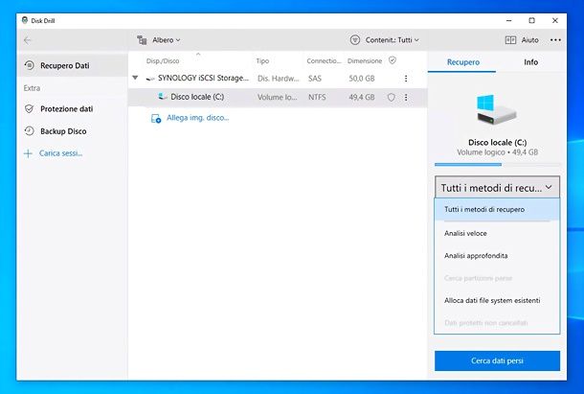Click the disk usage progress bar
Screen dimensions: 584x394
[497, 164]
